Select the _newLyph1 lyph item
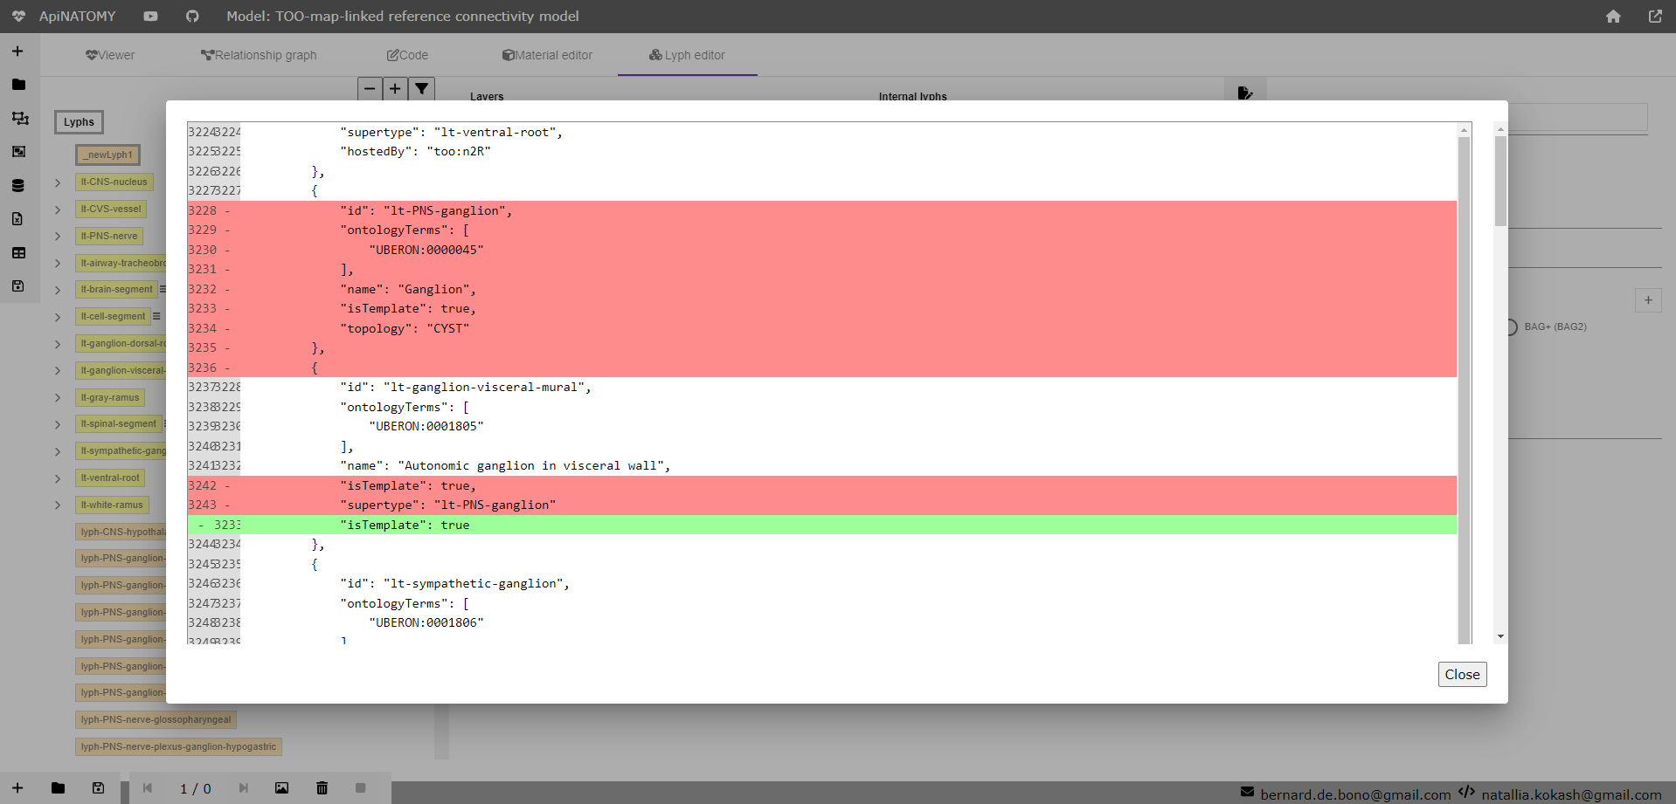Viewport: 1676px width, 804px height. click(x=107, y=155)
